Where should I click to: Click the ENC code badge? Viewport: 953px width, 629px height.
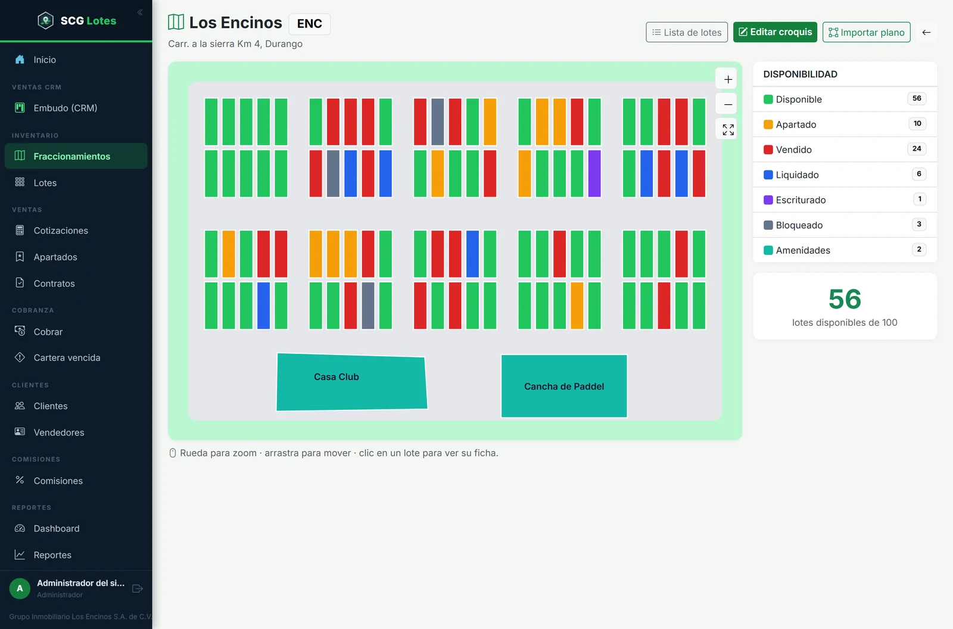[x=310, y=24]
